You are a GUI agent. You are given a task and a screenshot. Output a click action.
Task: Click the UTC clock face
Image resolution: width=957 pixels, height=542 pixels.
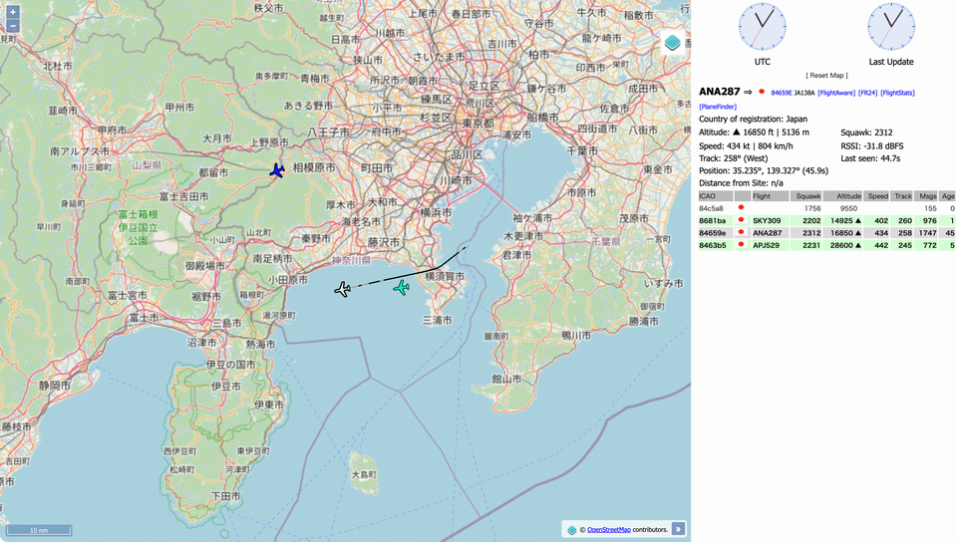tap(762, 27)
